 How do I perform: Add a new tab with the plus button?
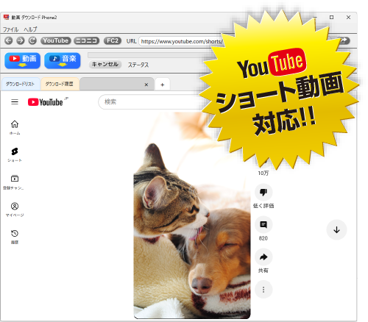162,85
